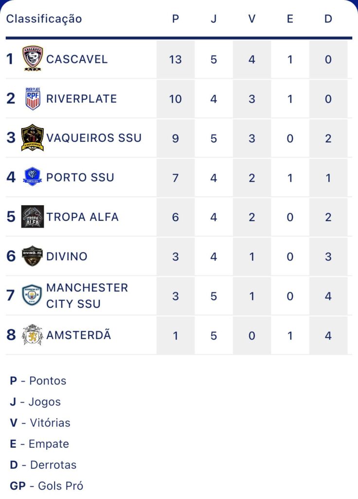Open the RIVERPLATE team name
The image size is (358, 499).
coord(82,98)
